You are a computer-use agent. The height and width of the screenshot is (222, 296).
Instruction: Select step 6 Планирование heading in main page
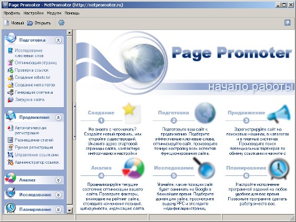click(x=246, y=168)
